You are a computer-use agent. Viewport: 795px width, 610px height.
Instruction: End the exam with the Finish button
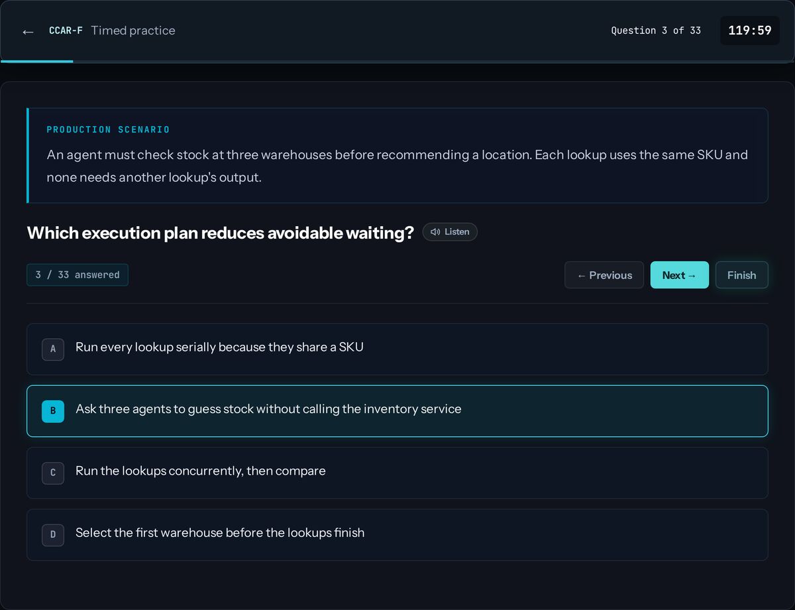point(742,275)
